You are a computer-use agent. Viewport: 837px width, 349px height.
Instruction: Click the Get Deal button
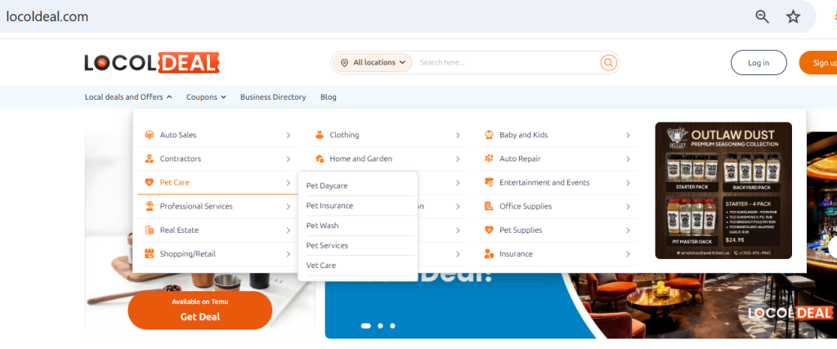199,316
